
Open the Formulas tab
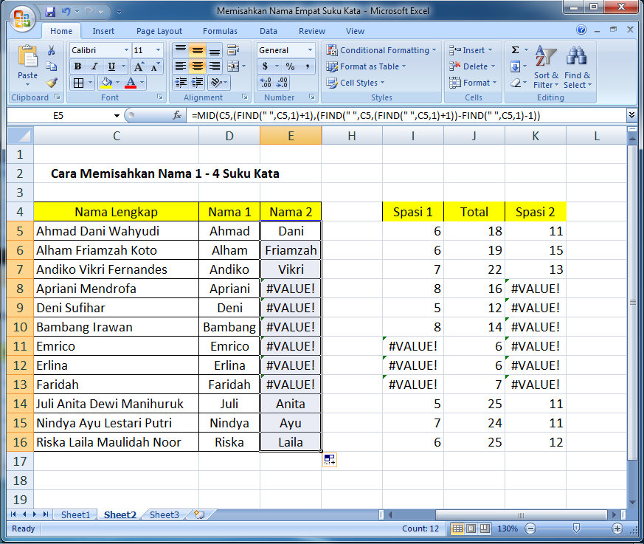pos(220,31)
